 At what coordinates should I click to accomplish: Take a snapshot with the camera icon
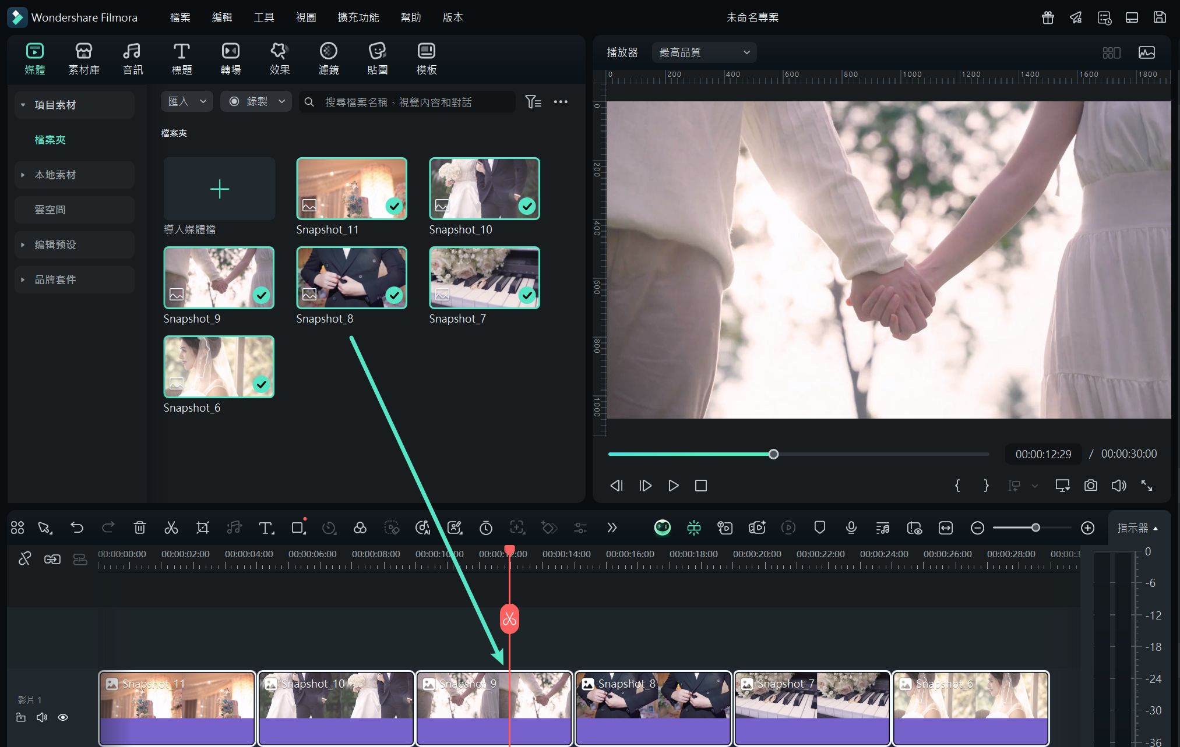click(1090, 486)
